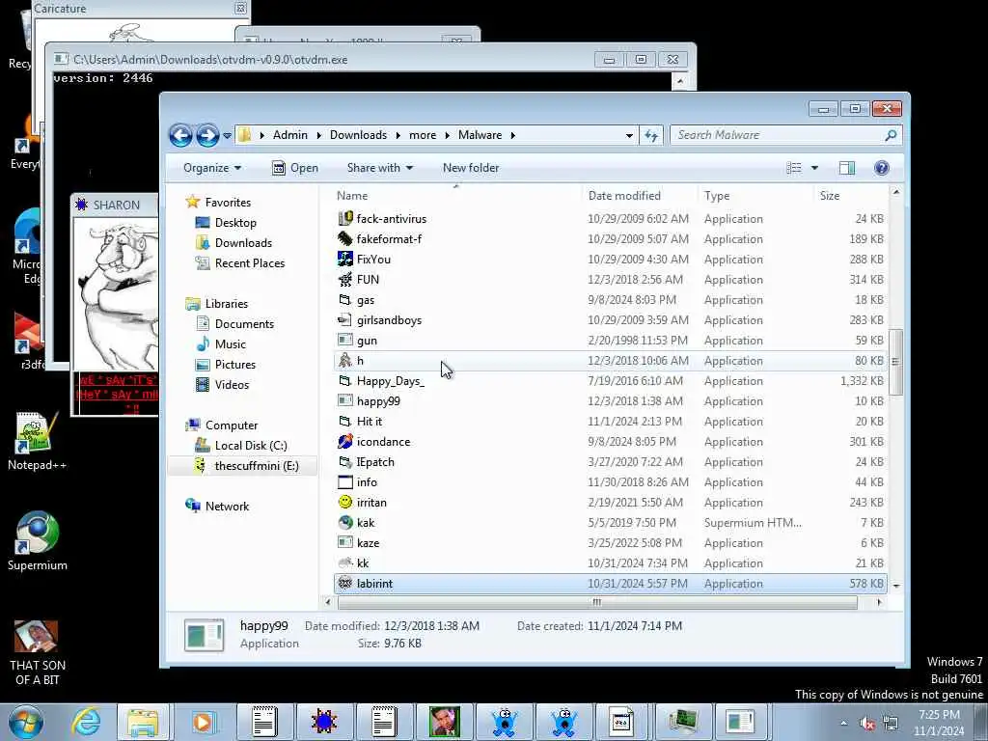Select the girlsandboys file icon

click(x=344, y=320)
